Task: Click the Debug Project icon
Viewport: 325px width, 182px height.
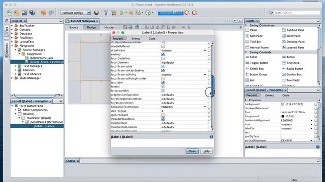Action: coord(131,13)
